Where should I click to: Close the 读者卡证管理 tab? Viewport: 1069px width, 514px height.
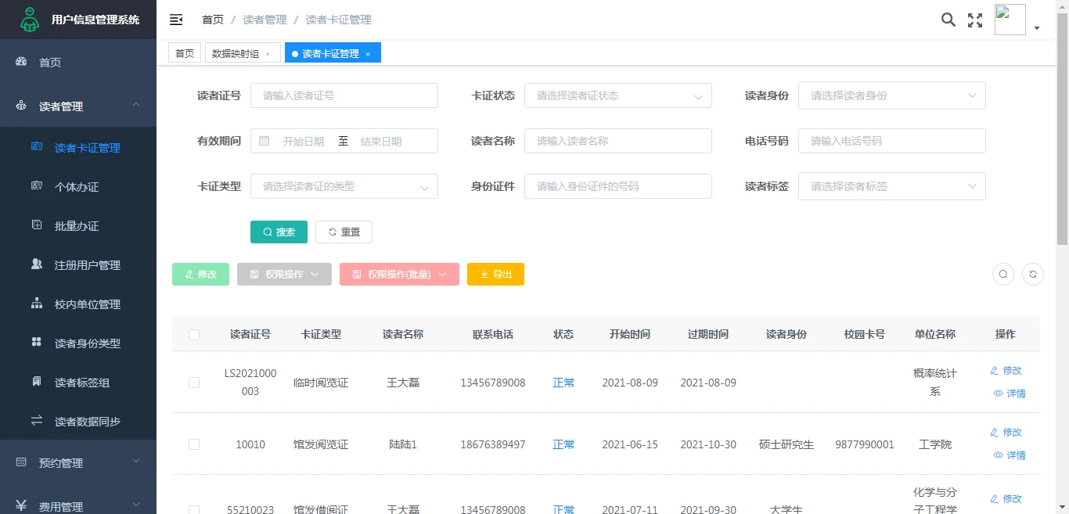(x=368, y=54)
